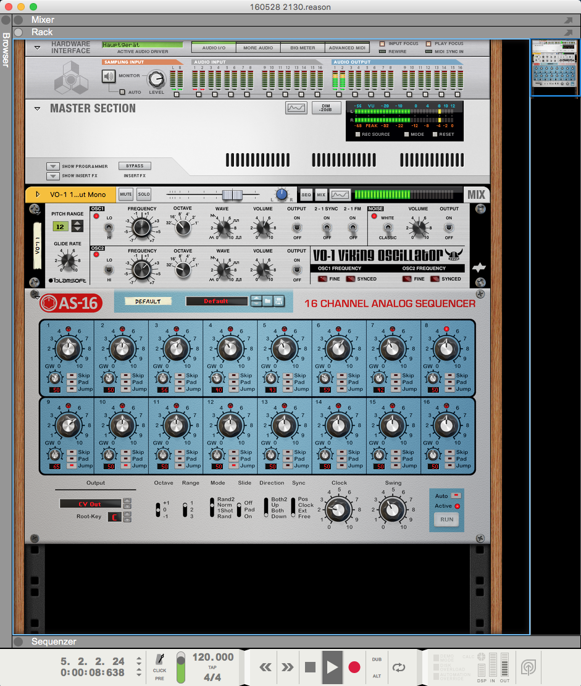Collapse the Master Section device
This screenshot has width=581, height=686.
[37, 109]
